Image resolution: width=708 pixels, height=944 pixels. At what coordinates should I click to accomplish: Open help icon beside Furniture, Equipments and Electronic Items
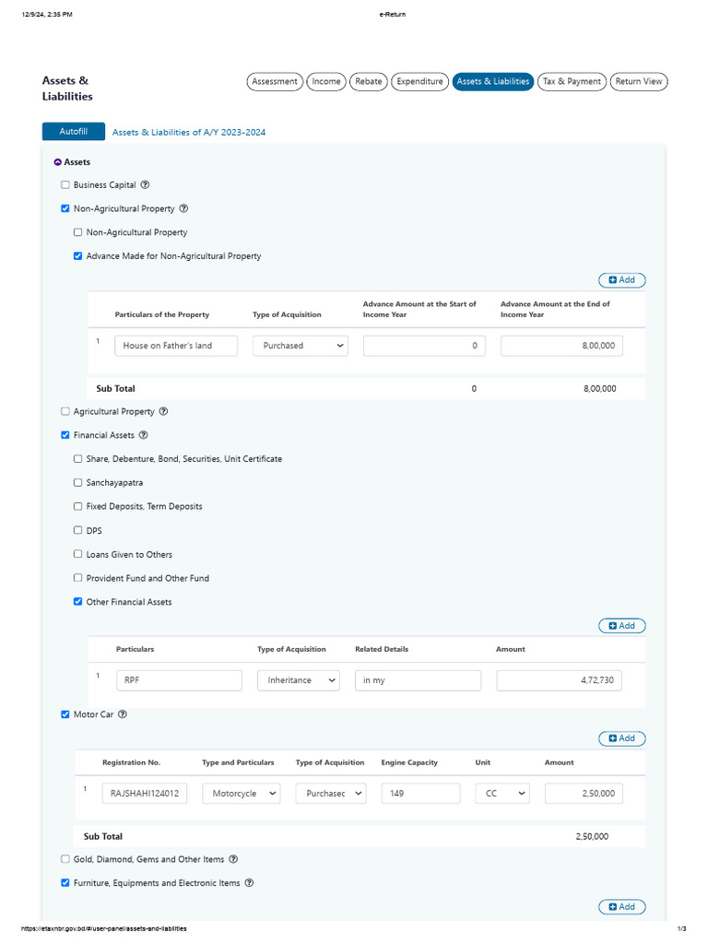pyautogui.click(x=249, y=882)
